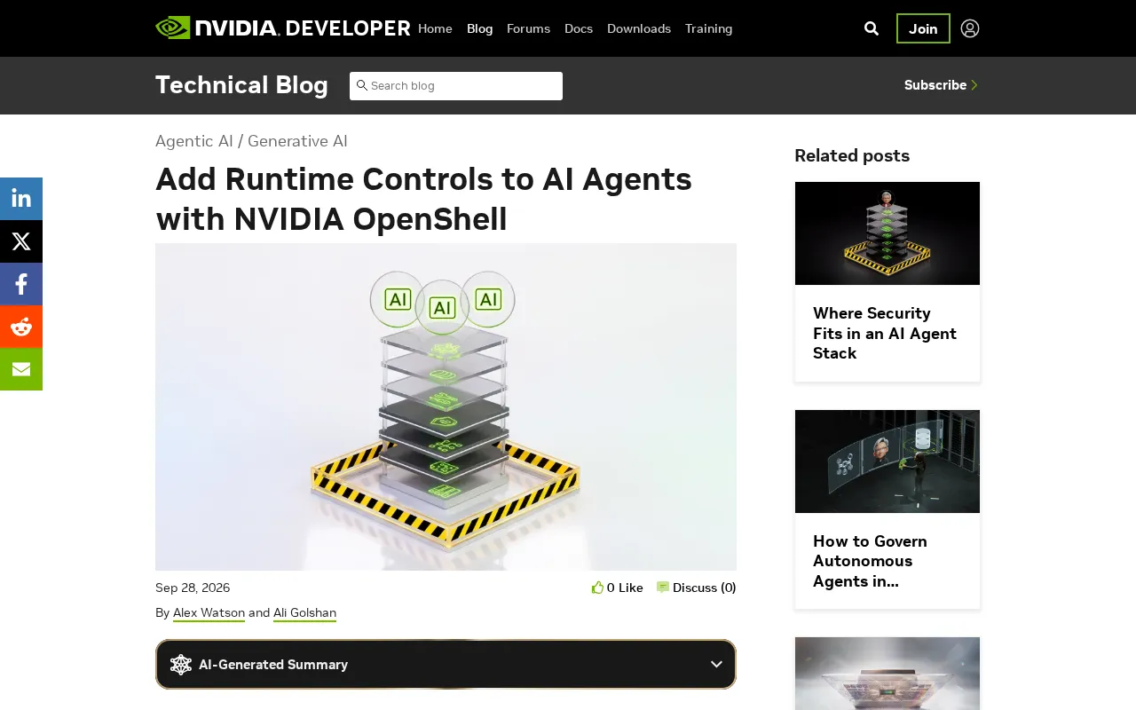Open the Docs menu item
The height and width of the screenshot is (710, 1136).
click(579, 28)
